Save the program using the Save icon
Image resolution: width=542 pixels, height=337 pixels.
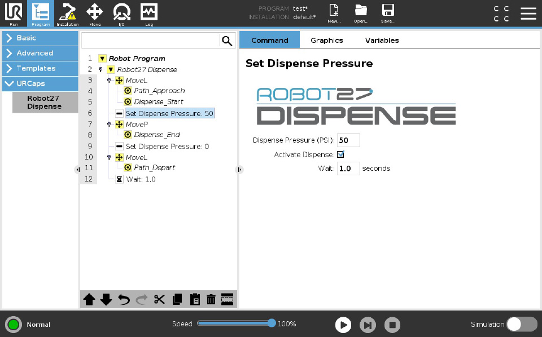tap(388, 14)
